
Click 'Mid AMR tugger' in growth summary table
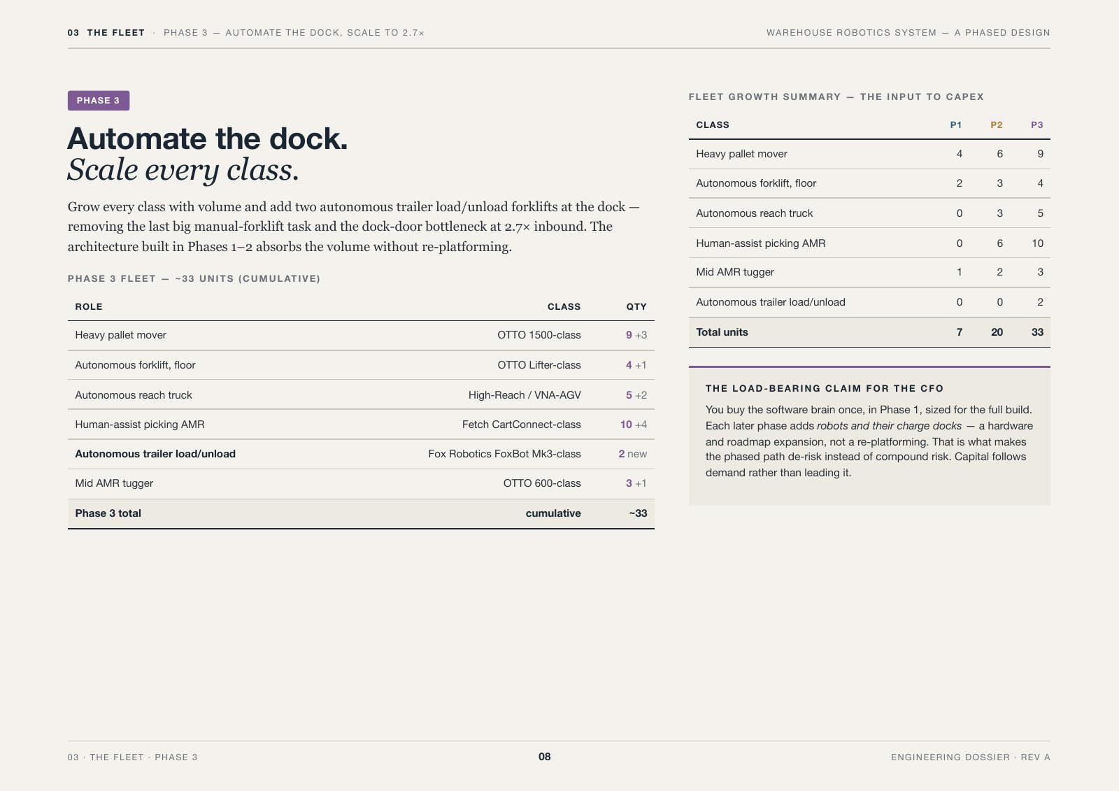pos(735,272)
